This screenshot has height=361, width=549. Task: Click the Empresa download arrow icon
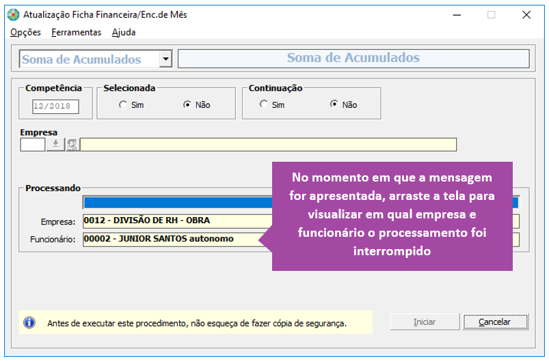[55, 144]
